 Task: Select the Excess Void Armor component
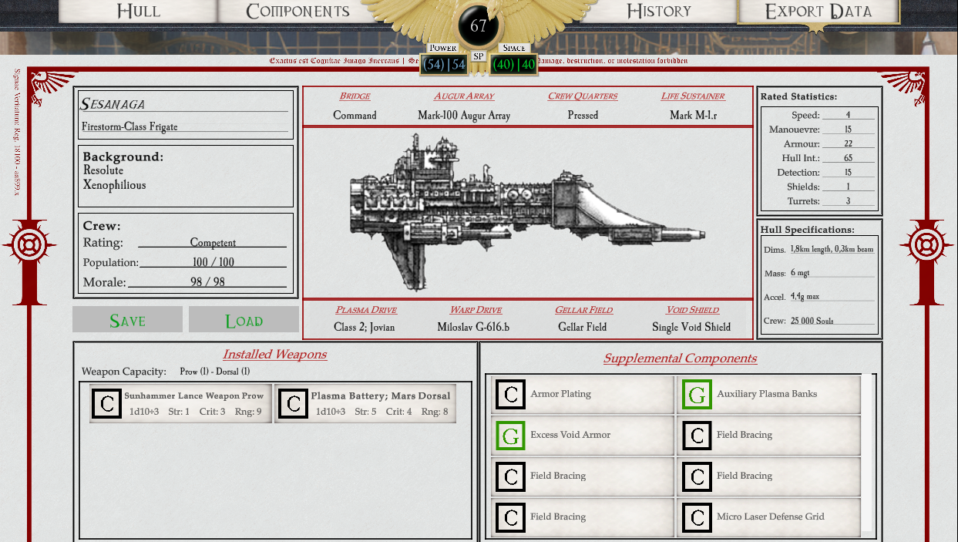pos(583,435)
